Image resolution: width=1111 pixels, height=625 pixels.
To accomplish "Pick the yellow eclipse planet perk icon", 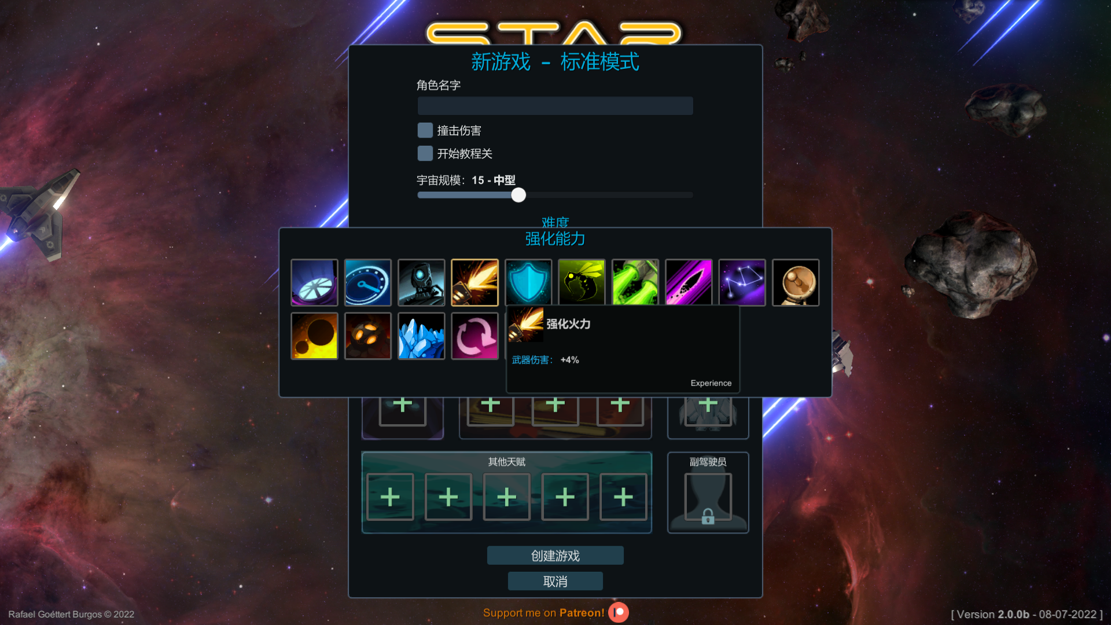I will coord(314,336).
